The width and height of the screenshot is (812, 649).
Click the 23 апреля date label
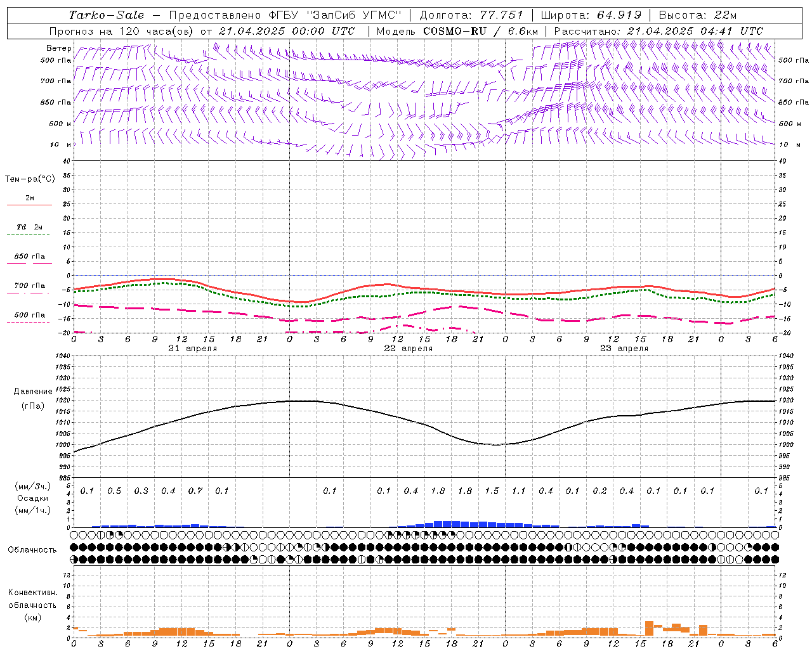[x=624, y=349]
